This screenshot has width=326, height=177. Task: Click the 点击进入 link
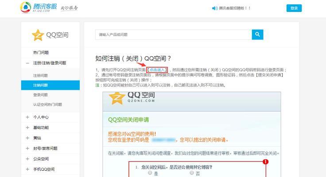(157, 70)
